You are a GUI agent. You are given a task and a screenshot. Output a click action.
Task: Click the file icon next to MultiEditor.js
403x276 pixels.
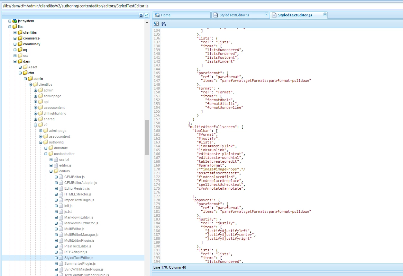(x=61, y=229)
